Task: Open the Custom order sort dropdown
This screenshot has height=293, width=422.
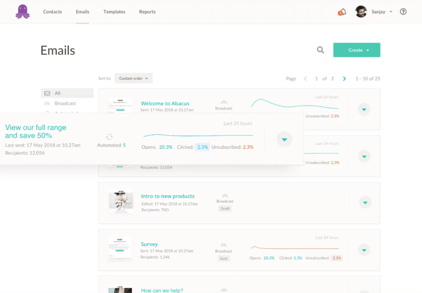Action: click(133, 78)
